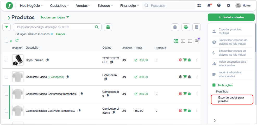Open the Vendas menu
The width and height of the screenshot is (257, 125).
pyautogui.click(x=83, y=5)
